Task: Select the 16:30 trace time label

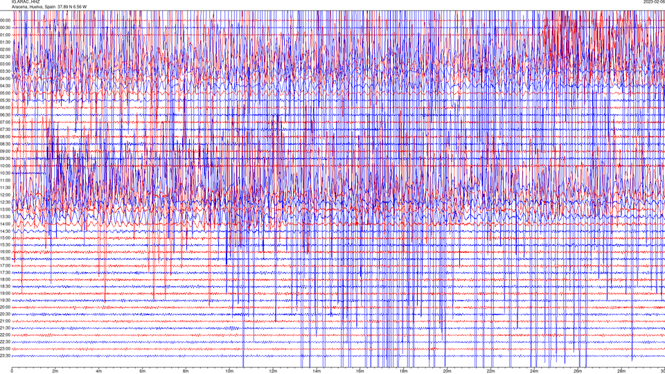Action: [5, 258]
